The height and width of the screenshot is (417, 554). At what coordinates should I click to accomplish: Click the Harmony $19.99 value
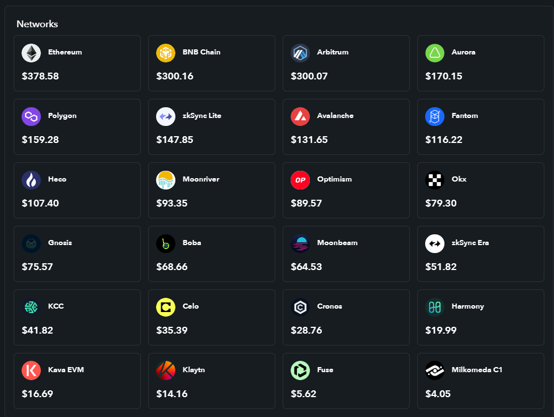tap(441, 331)
